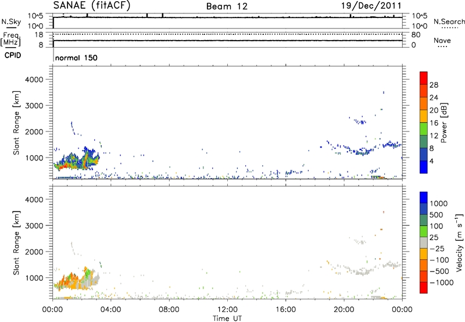Click the blue bottom segment of Power colorbar
Image resolution: width=465 pixels, height=322 pixels.
click(424, 167)
